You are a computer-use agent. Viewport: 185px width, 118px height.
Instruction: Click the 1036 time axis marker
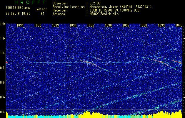click(x=108, y=25)
